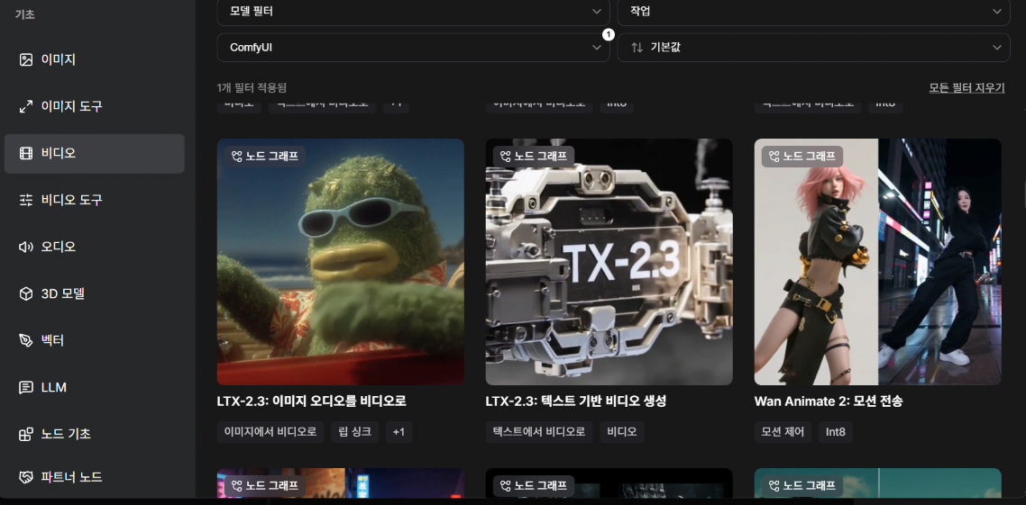This screenshot has height=505, width=1026.
Task: Click title Wan Animate 2: 모션 전송
Action: pyautogui.click(x=829, y=401)
